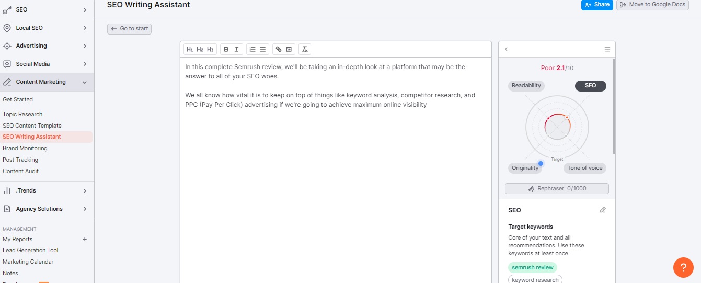This screenshot has width=701, height=283.
Task: Insert an image into the editor
Action: click(289, 49)
